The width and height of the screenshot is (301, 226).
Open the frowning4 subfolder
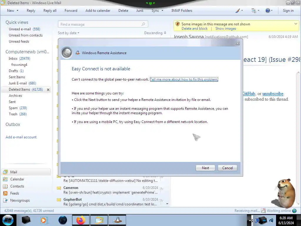coord(19,64)
